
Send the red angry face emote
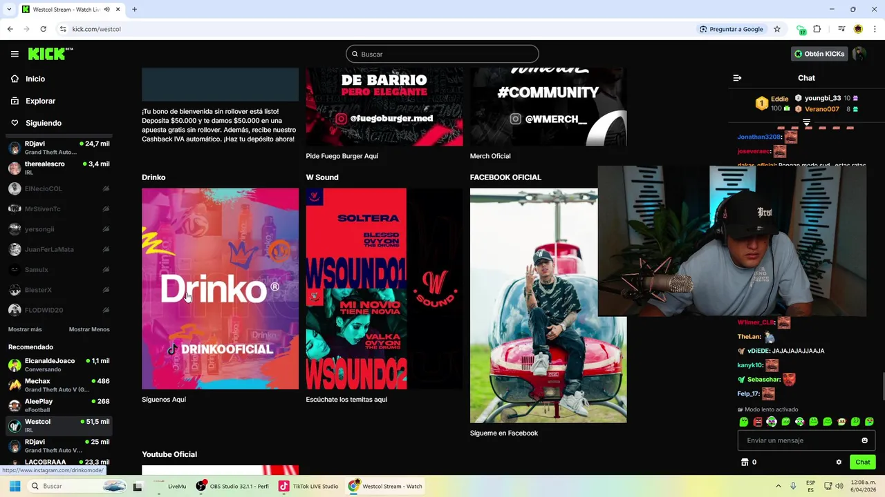coord(758,422)
